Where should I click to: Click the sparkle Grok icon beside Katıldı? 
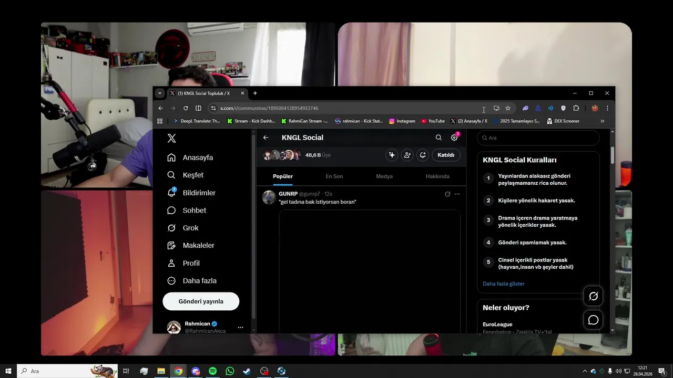pos(392,155)
